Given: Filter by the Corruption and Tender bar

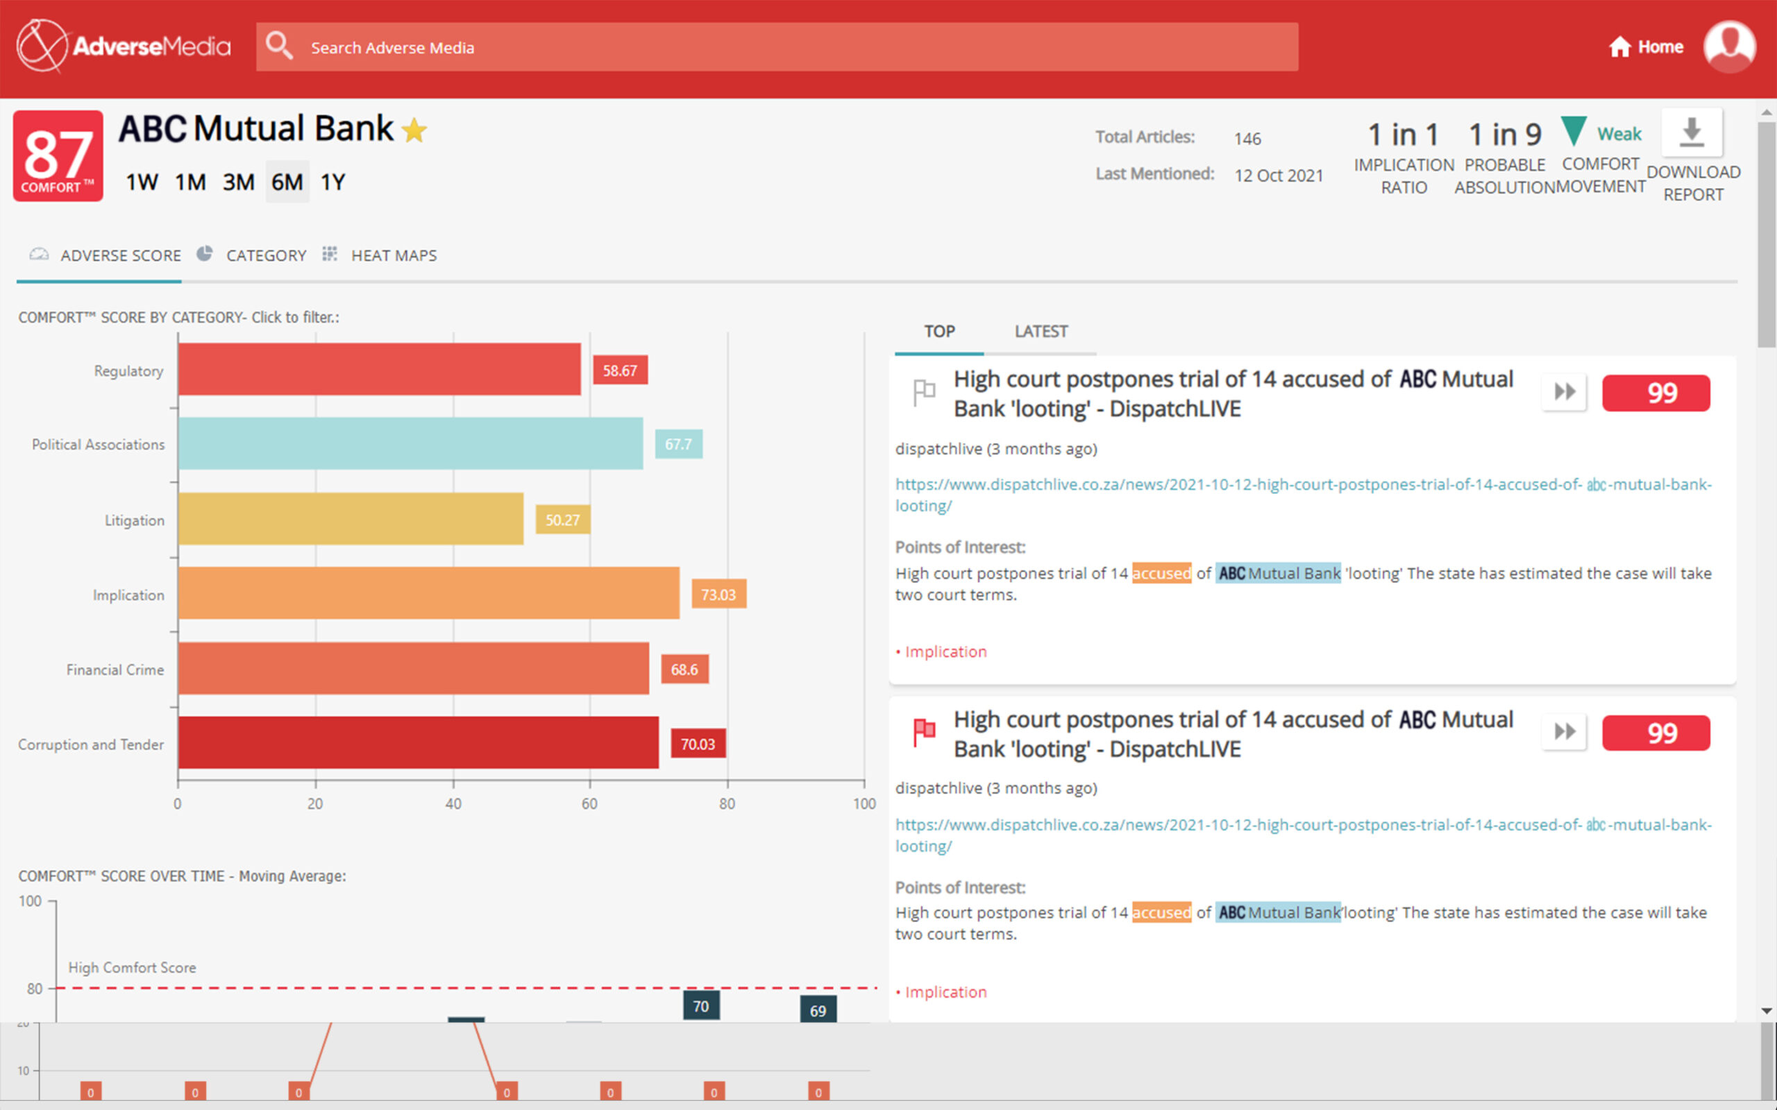Looking at the screenshot, I should click(419, 743).
